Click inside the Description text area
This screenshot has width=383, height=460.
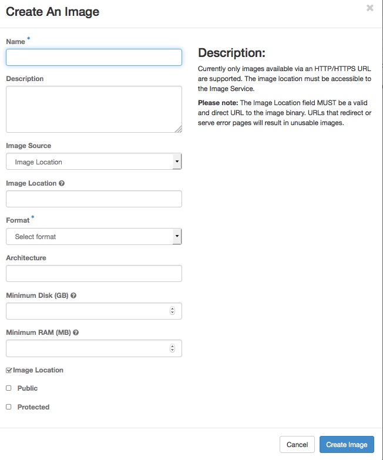[94, 109]
